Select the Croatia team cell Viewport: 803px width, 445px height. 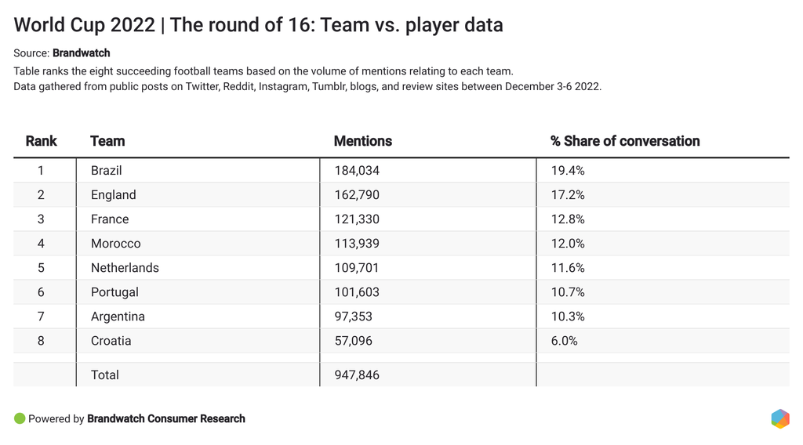111,341
